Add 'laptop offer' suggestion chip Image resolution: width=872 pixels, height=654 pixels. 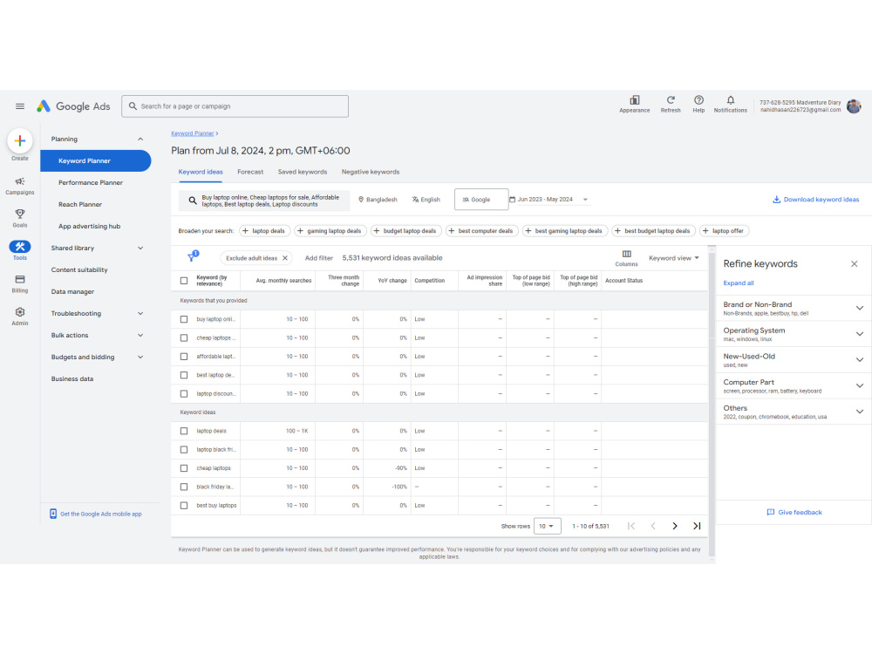click(724, 231)
